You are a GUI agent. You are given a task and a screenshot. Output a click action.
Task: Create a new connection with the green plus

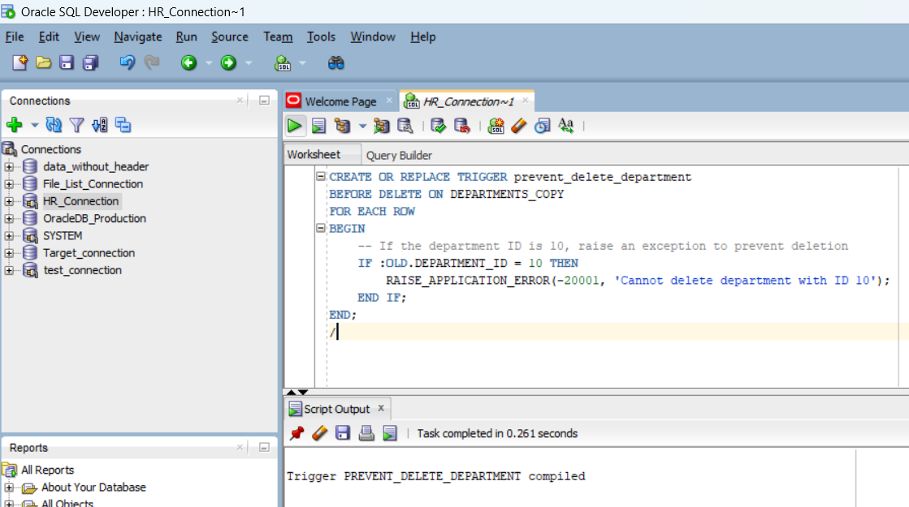coord(15,124)
